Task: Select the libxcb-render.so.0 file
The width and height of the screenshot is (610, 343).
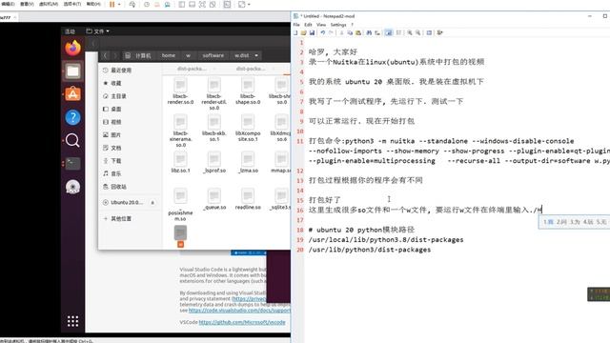Action: click(180, 91)
